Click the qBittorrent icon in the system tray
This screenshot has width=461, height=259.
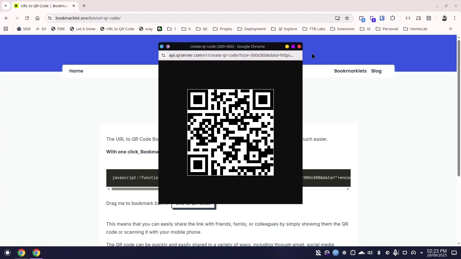click(x=335, y=253)
